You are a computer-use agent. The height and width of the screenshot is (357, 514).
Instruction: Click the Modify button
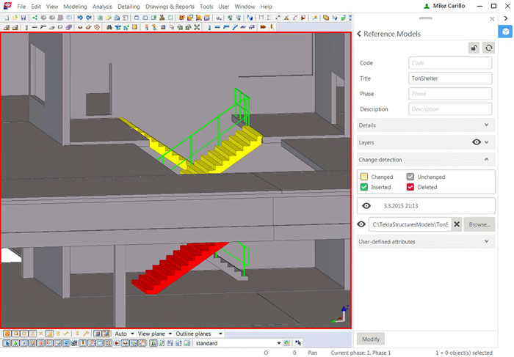[371, 339]
